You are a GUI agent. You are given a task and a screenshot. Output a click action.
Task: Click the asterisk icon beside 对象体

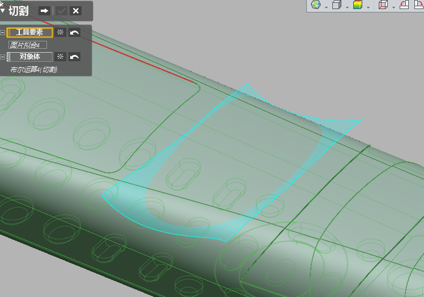point(61,57)
